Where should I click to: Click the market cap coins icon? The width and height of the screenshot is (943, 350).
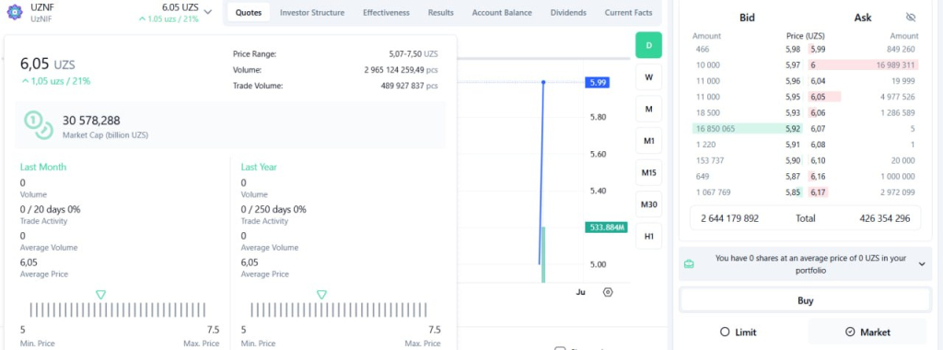tap(39, 124)
